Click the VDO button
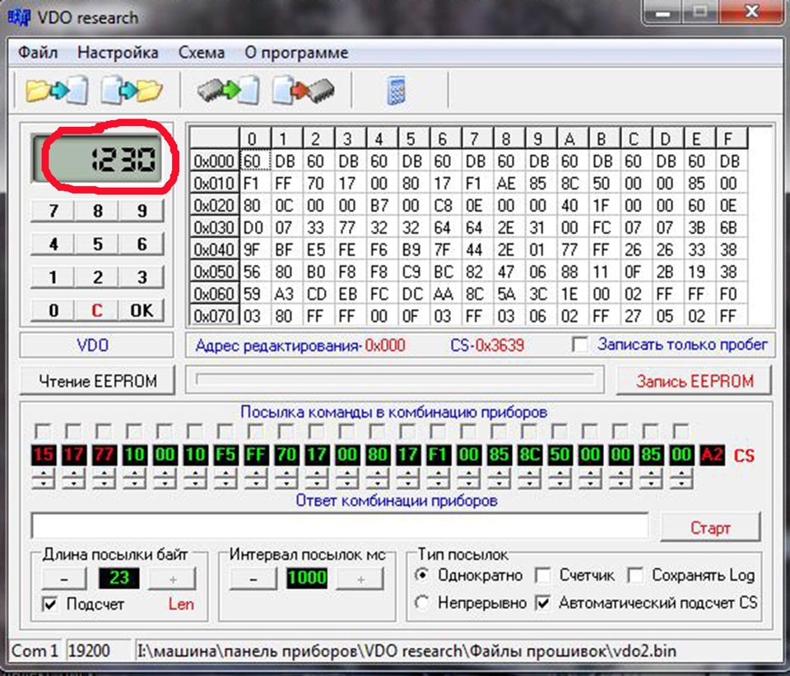This screenshot has width=790, height=676. [96, 345]
